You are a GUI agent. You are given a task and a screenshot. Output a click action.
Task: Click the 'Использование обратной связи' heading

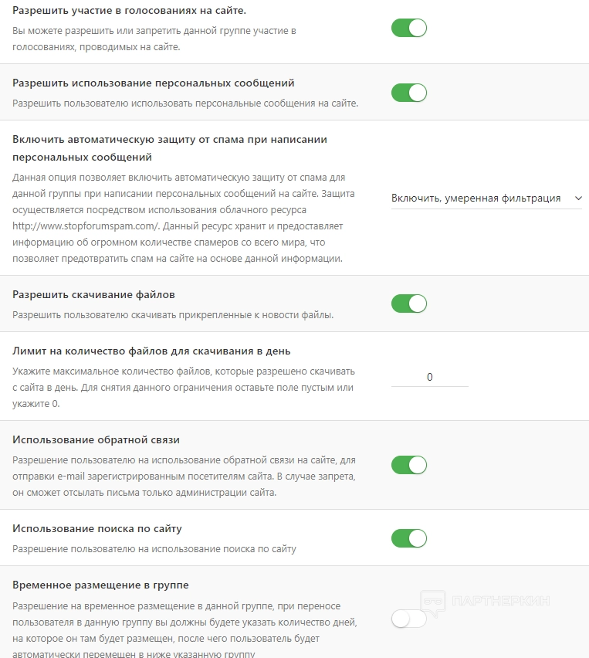pyautogui.click(x=96, y=439)
